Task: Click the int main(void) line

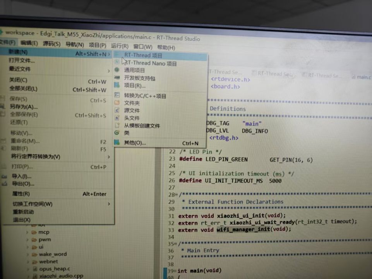Action: coord(199,270)
